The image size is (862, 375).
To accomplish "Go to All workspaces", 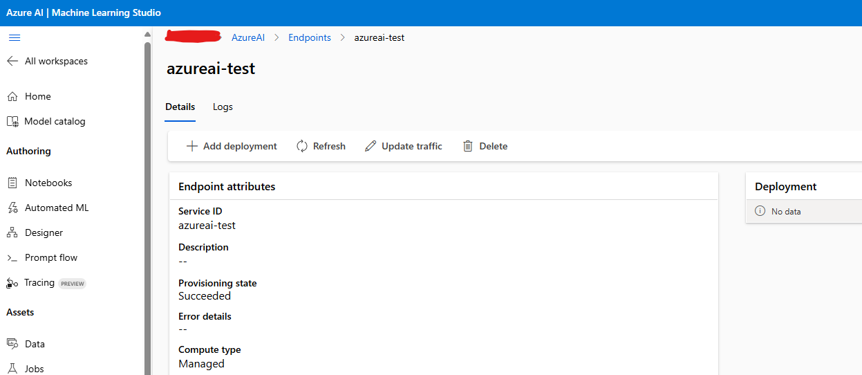I will (x=56, y=61).
